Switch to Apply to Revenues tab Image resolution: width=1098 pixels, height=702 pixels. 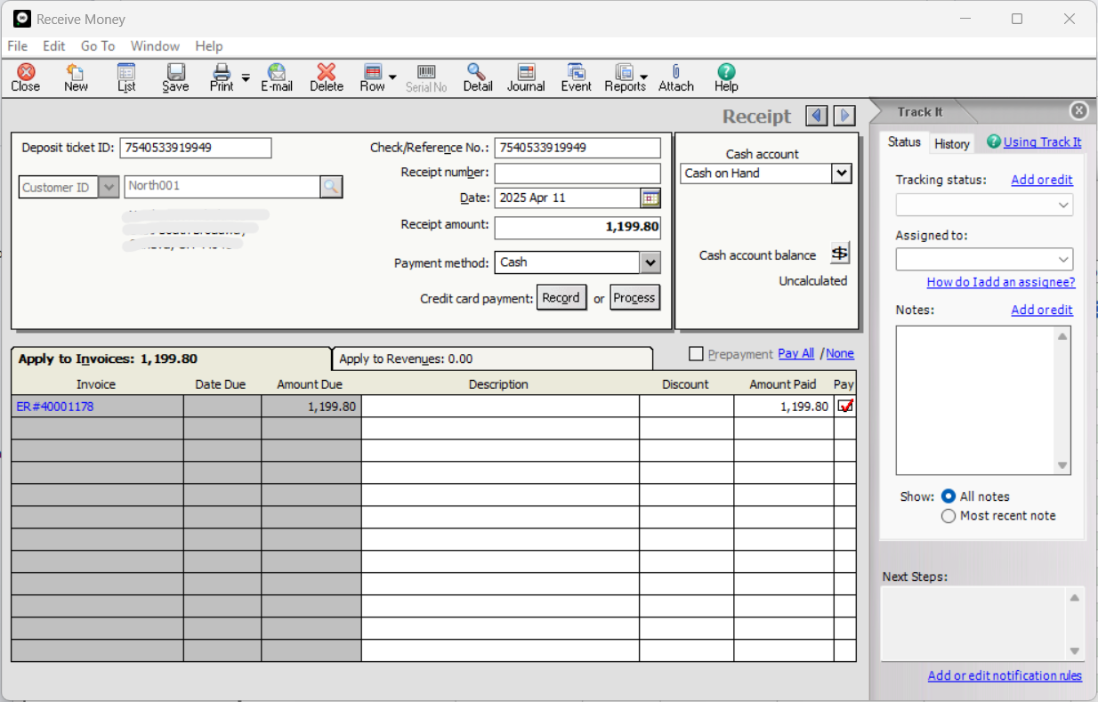click(x=491, y=359)
